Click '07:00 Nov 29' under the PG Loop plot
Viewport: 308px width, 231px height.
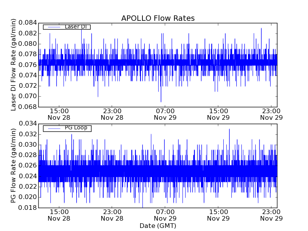(x=165, y=215)
